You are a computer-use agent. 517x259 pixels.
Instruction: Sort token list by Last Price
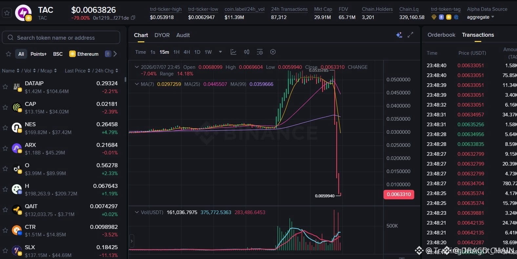[77, 70]
